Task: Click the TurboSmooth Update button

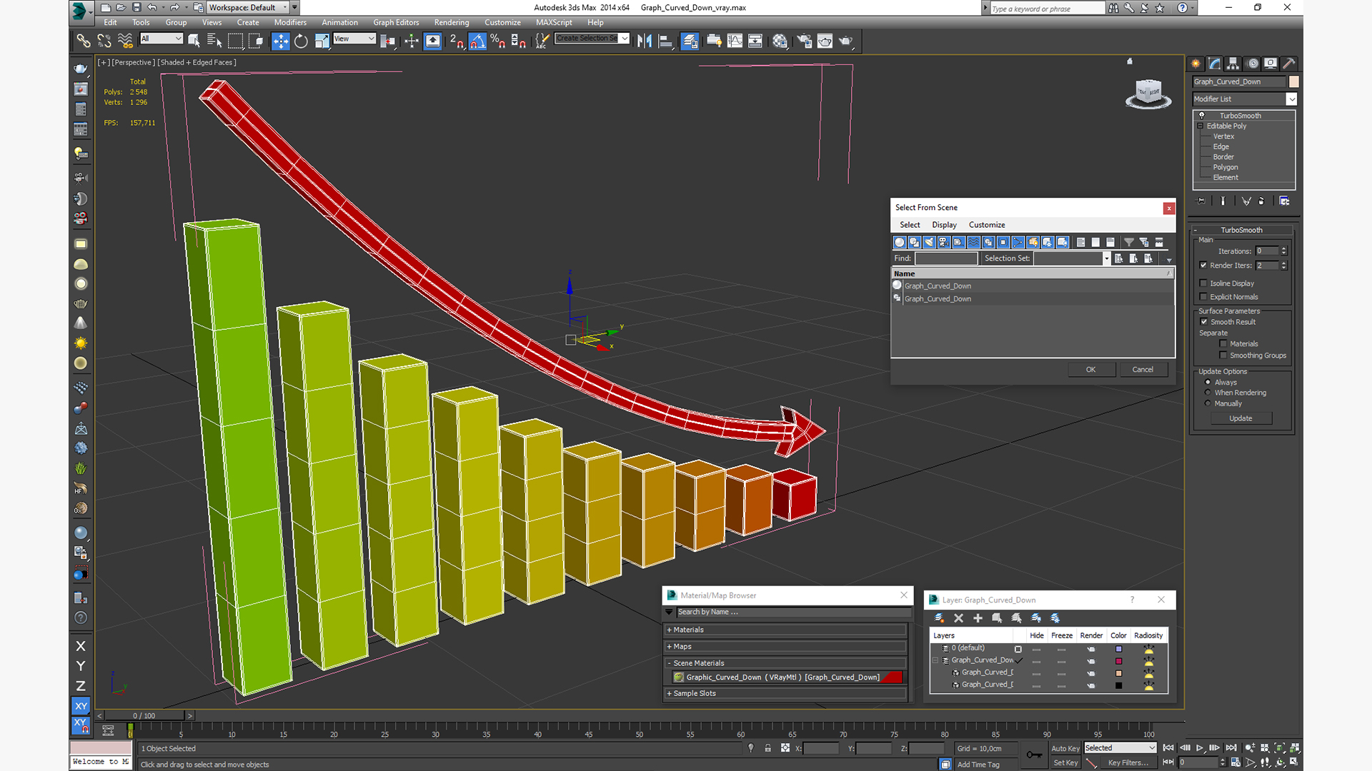Action: point(1241,418)
